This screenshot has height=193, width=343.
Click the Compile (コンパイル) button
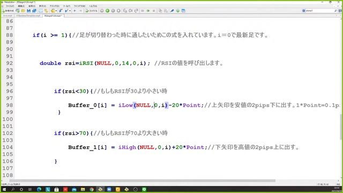coord(92,11)
